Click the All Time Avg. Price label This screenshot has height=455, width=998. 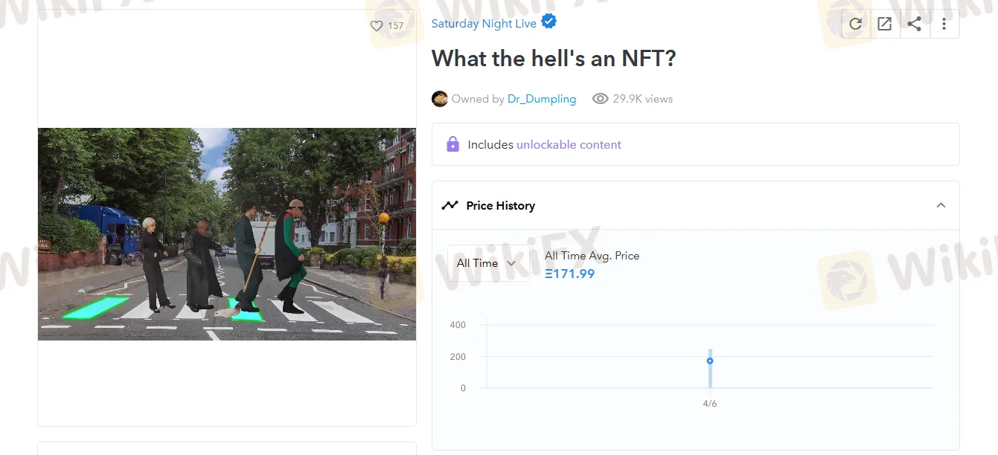tap(592, 256)
